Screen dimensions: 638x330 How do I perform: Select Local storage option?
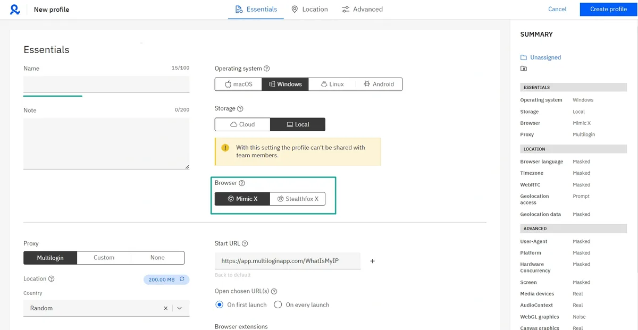pyautogui.click(x=298, y=124)
